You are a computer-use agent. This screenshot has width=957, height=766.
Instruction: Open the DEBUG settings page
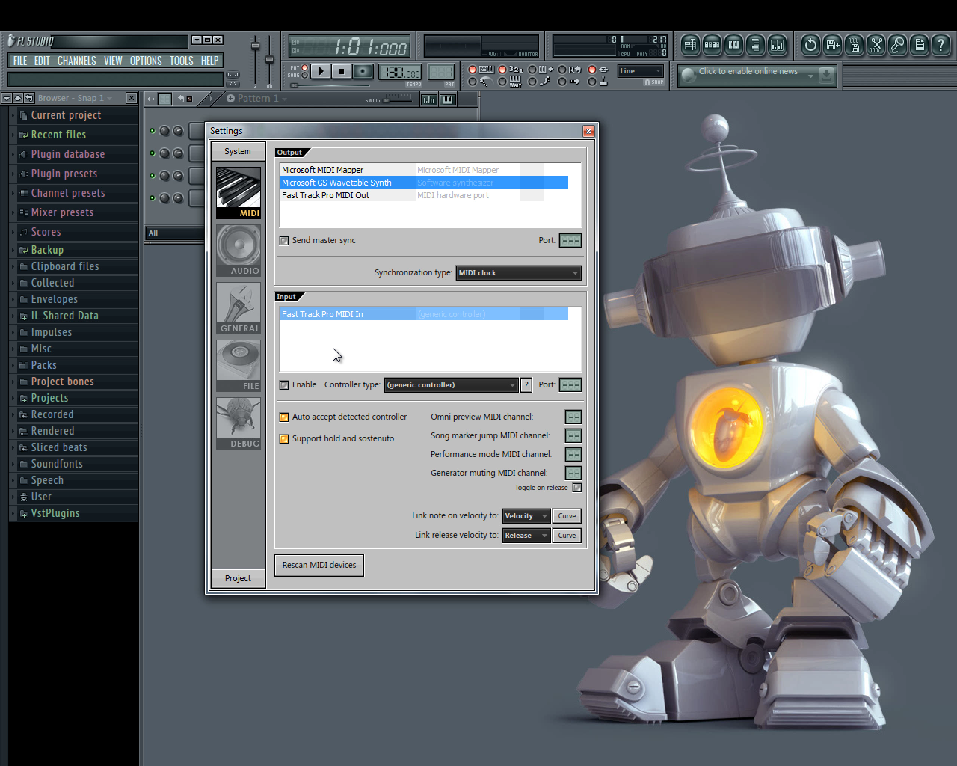pos(239,423)
